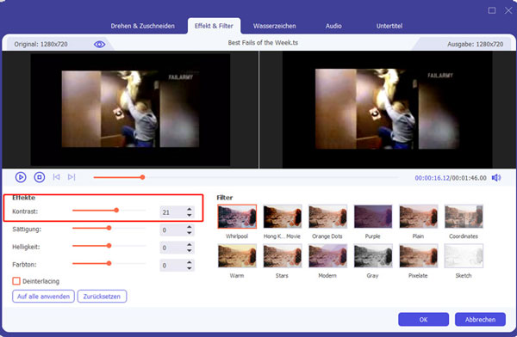
Task: Mute the audio with the speaker icon
Action: [x=496, y=178]
